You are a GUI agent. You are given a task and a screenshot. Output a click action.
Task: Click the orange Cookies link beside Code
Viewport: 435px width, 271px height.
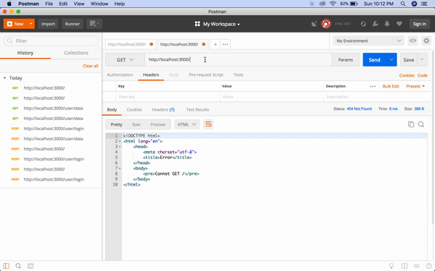(x=407, y=75)
